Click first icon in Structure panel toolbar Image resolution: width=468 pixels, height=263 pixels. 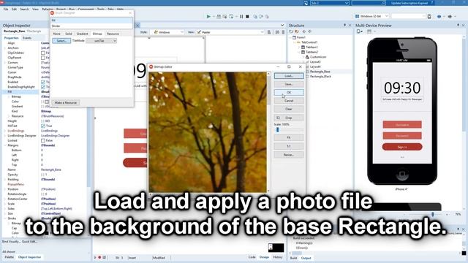[x=291, y=31]
